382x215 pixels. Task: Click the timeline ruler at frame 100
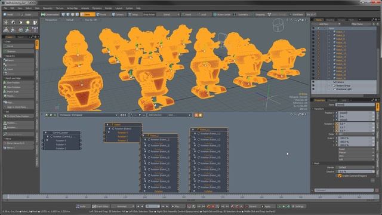point(106,196)
